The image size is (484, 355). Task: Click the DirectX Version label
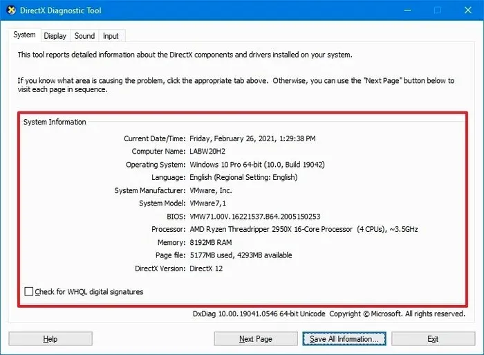[160, 268]
